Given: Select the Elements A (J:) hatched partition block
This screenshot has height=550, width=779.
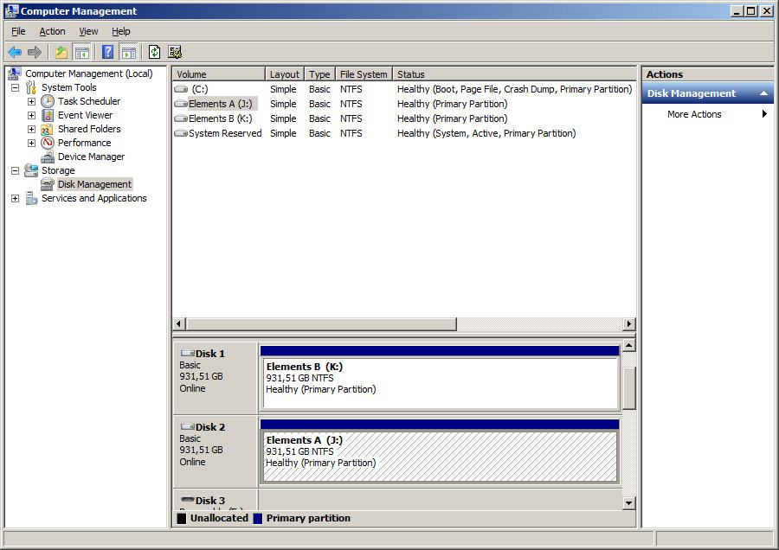Looking at the screenshot, I should (441, 457).
